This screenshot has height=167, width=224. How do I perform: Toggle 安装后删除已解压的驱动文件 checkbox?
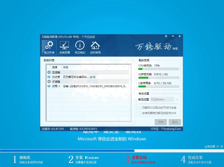(139, 113)
